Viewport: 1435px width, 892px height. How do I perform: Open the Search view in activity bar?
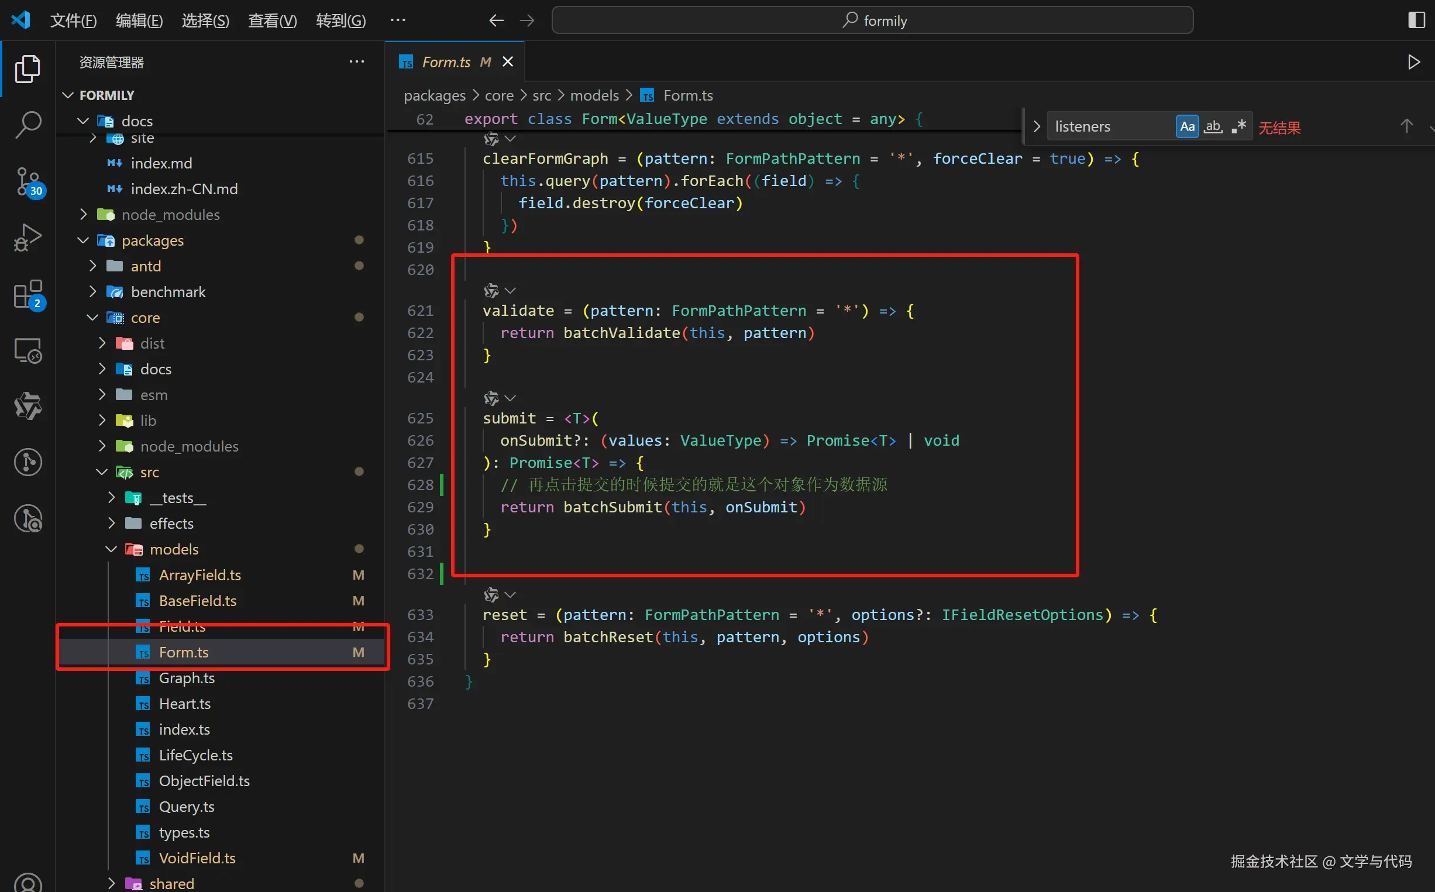tap(27, 126)
